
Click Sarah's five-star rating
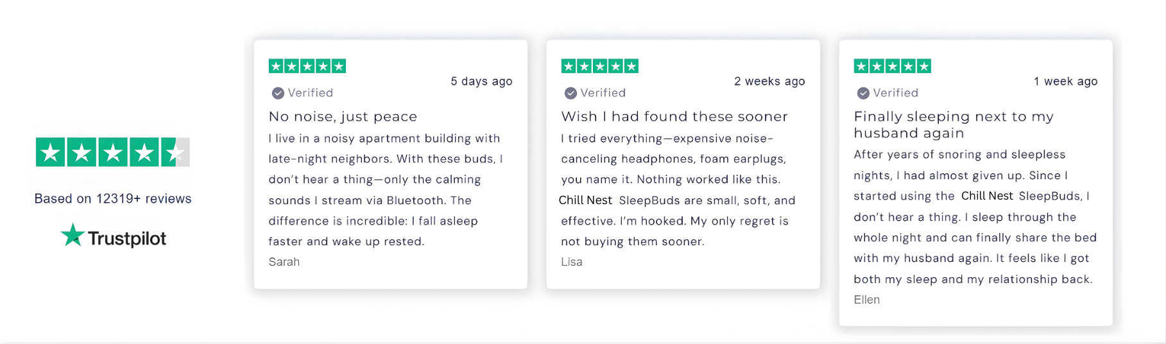[x=307, y=66]
